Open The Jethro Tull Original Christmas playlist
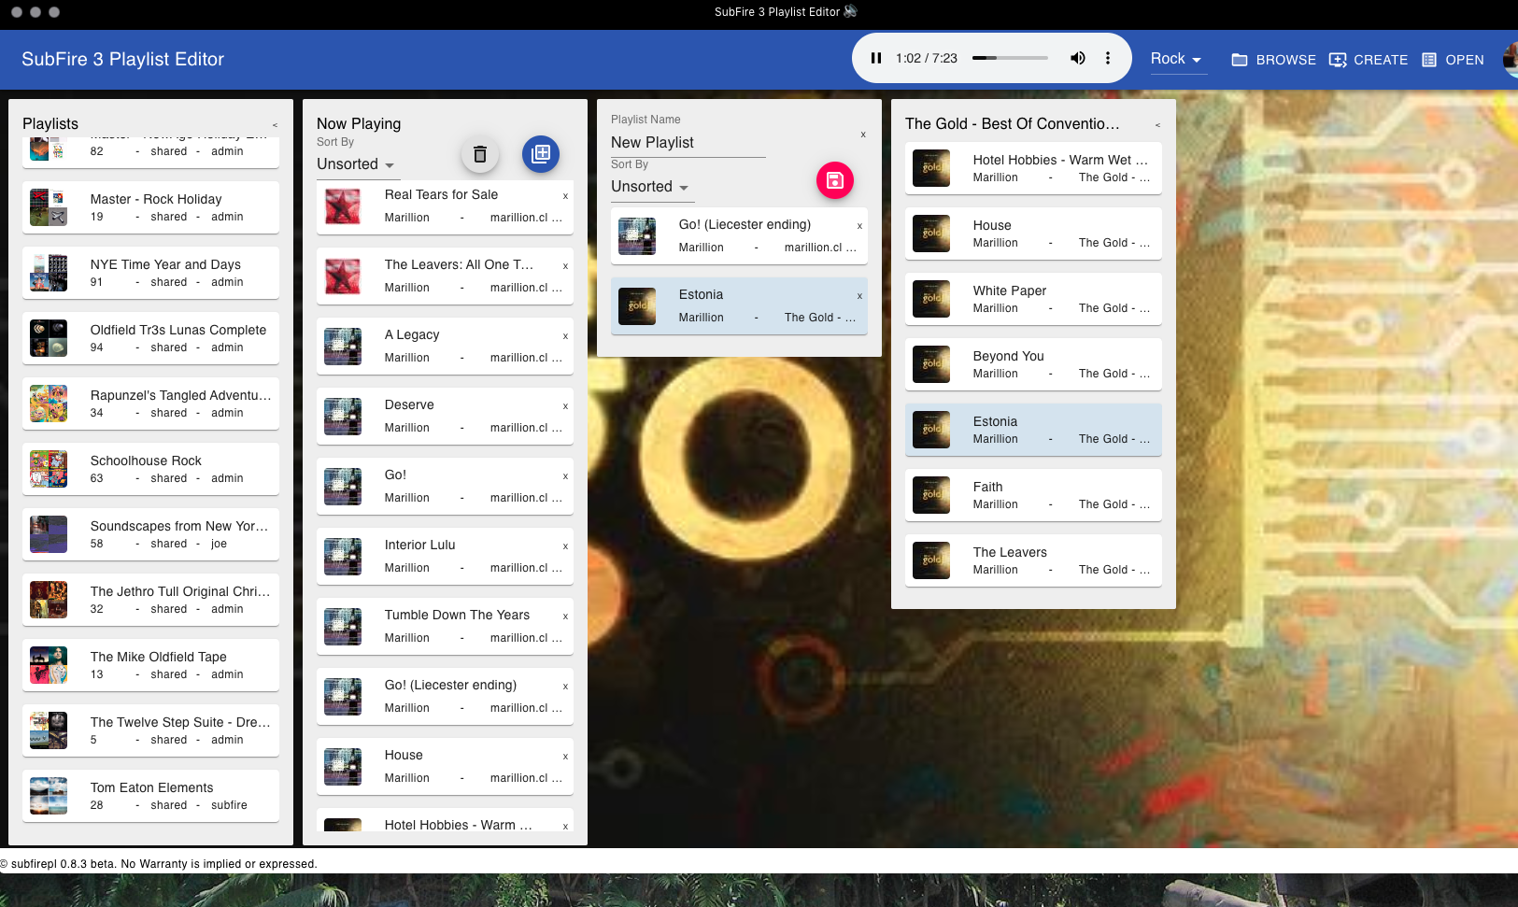Image resolution: width=1518 pixels, height=907 pixels. [150, 600]
